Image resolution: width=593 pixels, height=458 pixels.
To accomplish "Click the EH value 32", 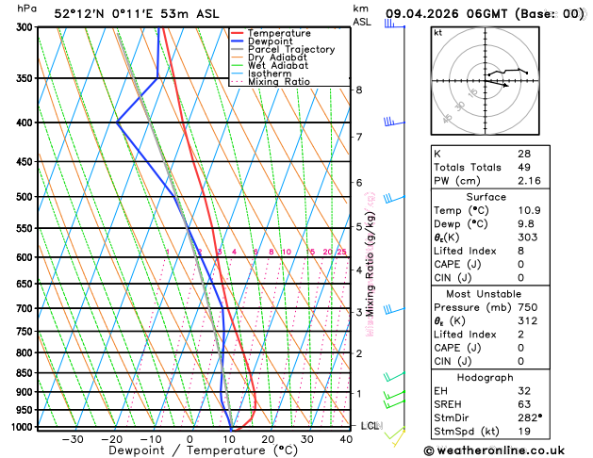I will click(524, 391).
